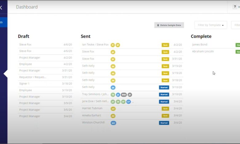Click the JS avatar in Trey Simmons row

pos(118,95)
